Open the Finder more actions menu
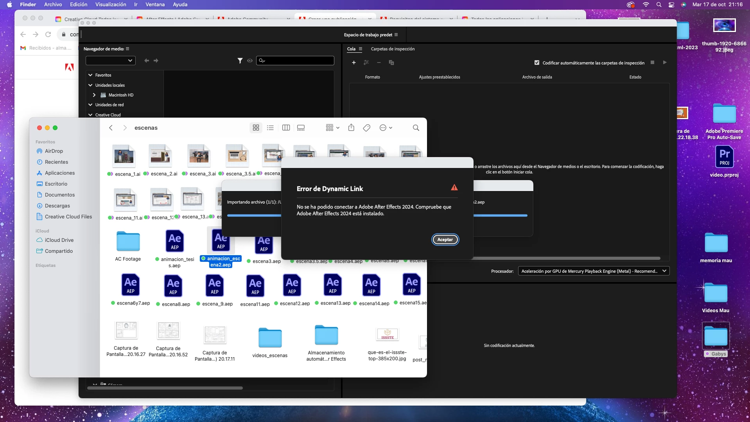750x422 pixels. 386,128
